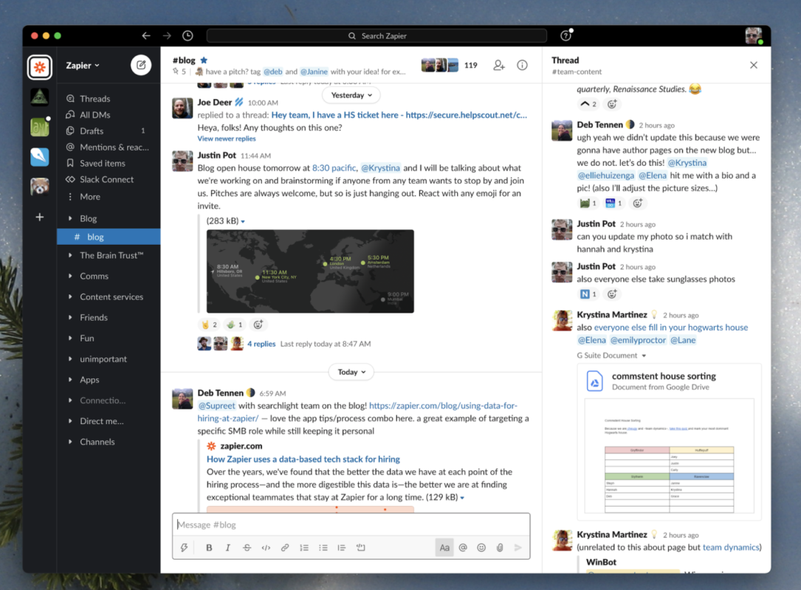The width and height of the screenshot is (801, 590).
Task: Star the #blog channel
Action: click(204, 60)
